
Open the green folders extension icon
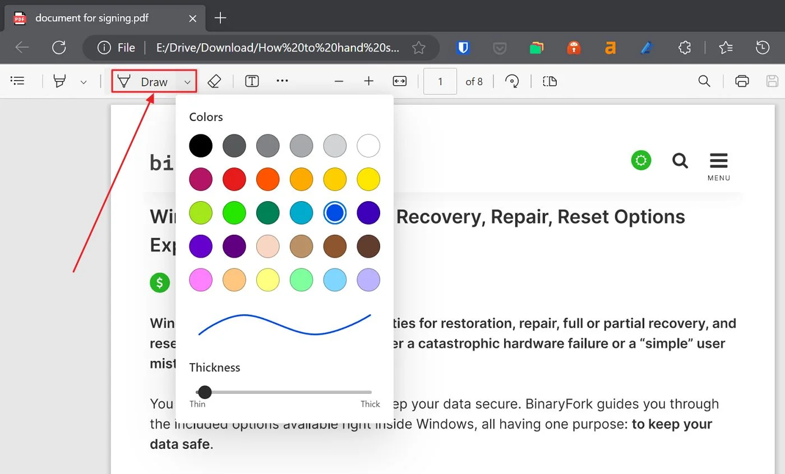point(537,48)
